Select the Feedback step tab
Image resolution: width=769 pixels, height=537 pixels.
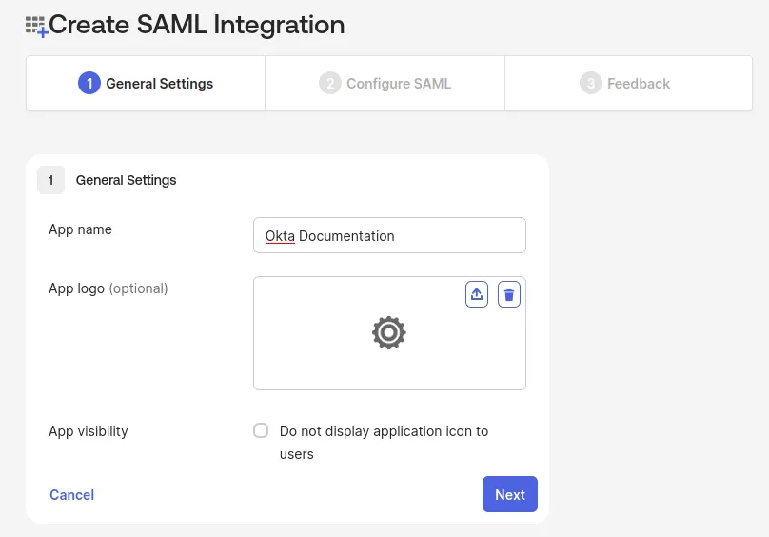point(629,84)
